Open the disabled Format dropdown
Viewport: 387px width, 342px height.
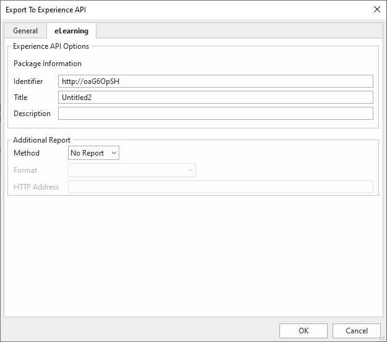point(132,170)
